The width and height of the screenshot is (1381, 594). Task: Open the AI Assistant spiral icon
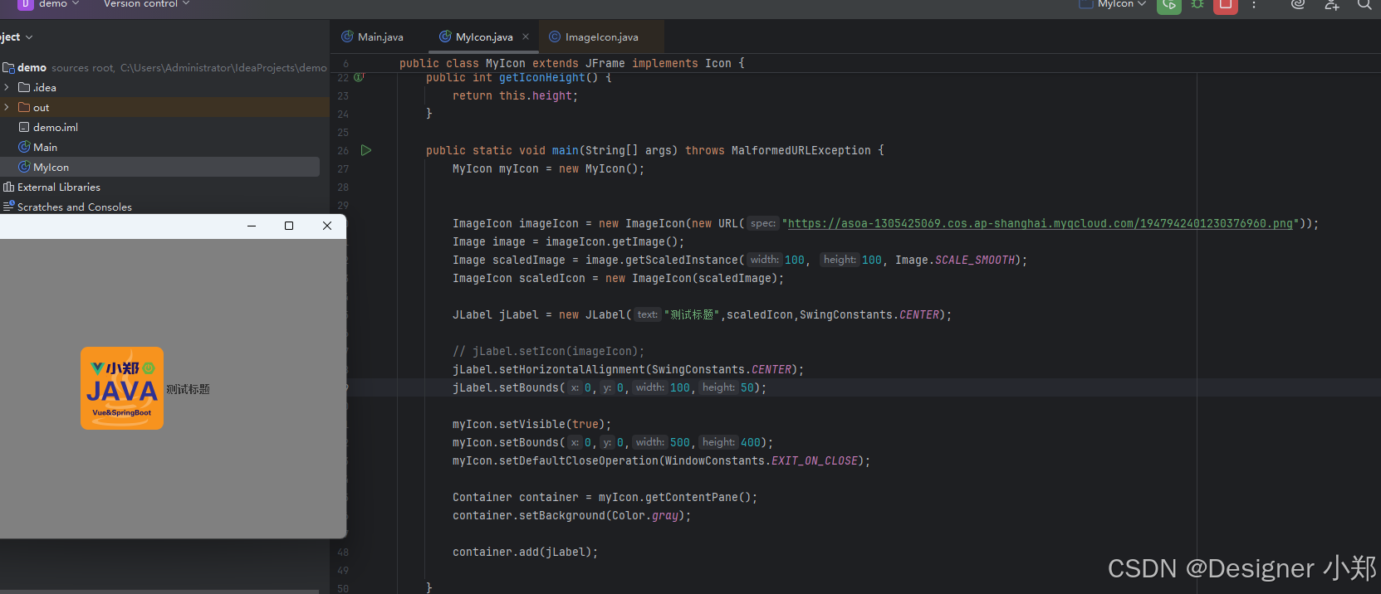(1298, 4)
